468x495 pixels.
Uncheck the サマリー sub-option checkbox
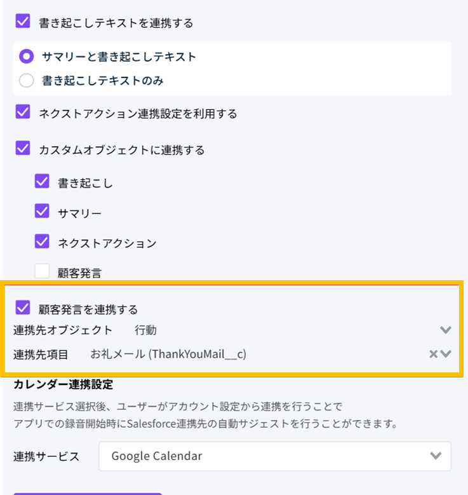tap(42, 211)
